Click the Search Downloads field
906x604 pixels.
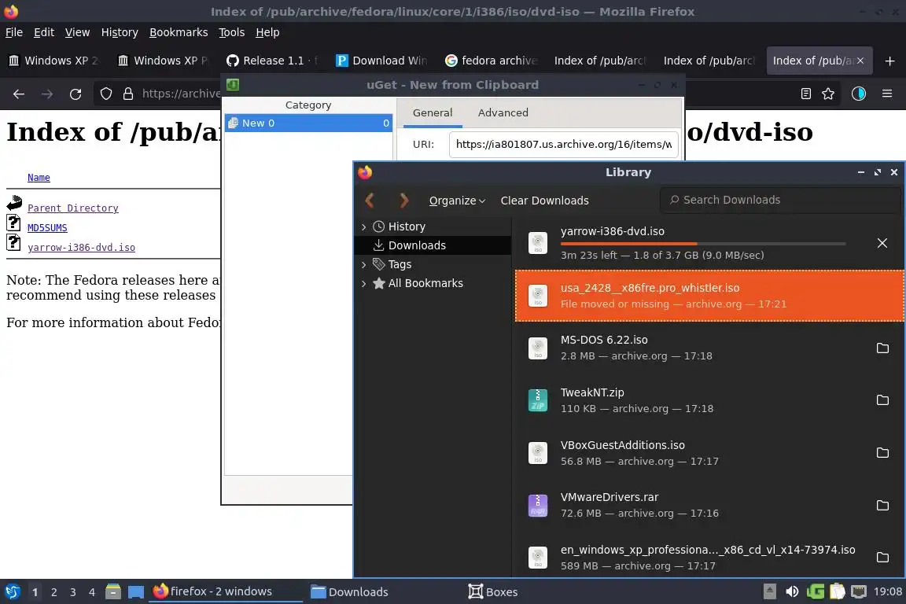click(780, 200)
